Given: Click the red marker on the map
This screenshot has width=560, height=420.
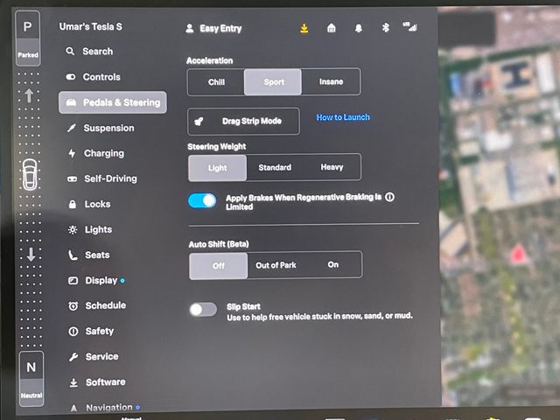Looking at the screenshot, I should (x=518, y=254).
